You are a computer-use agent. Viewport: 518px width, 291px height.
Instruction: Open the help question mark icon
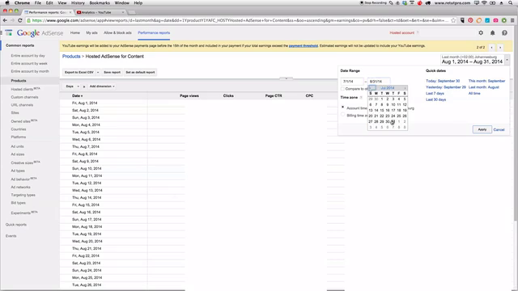[504, 32]
